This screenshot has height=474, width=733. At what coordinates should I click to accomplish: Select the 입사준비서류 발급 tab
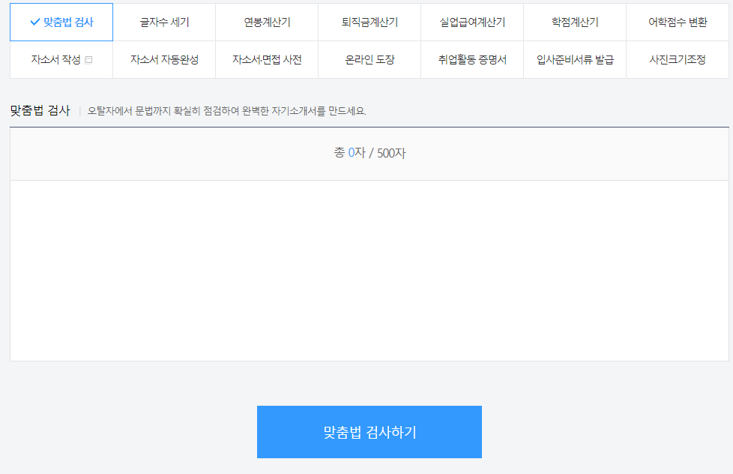[575, 59]
